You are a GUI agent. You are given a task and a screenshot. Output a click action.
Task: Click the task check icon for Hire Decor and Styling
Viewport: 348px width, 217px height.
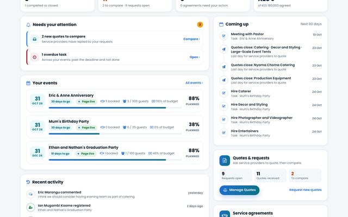[x=223, y=106]
